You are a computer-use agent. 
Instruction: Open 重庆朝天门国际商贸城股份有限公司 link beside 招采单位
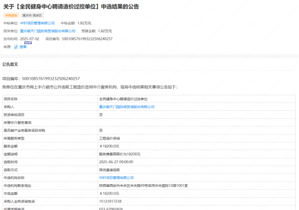click(x=47, y=31)
